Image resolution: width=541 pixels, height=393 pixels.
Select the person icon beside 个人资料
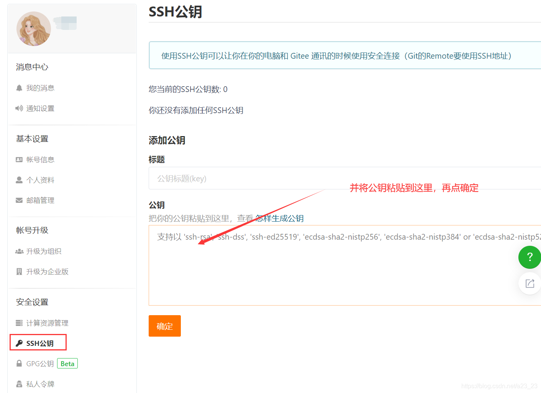[19, 179]
